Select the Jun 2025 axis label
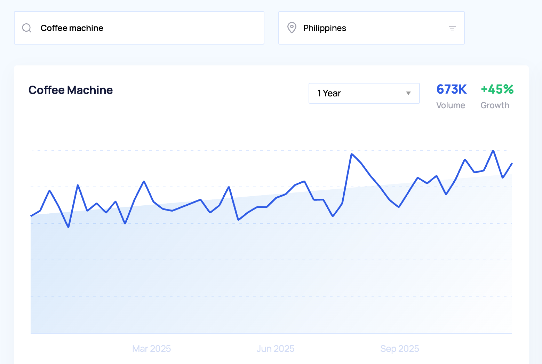 pos(276,349)
